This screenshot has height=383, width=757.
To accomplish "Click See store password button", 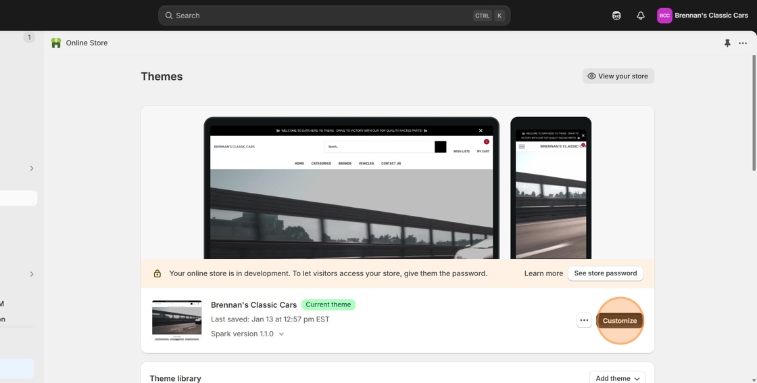I will pos(606,273).
